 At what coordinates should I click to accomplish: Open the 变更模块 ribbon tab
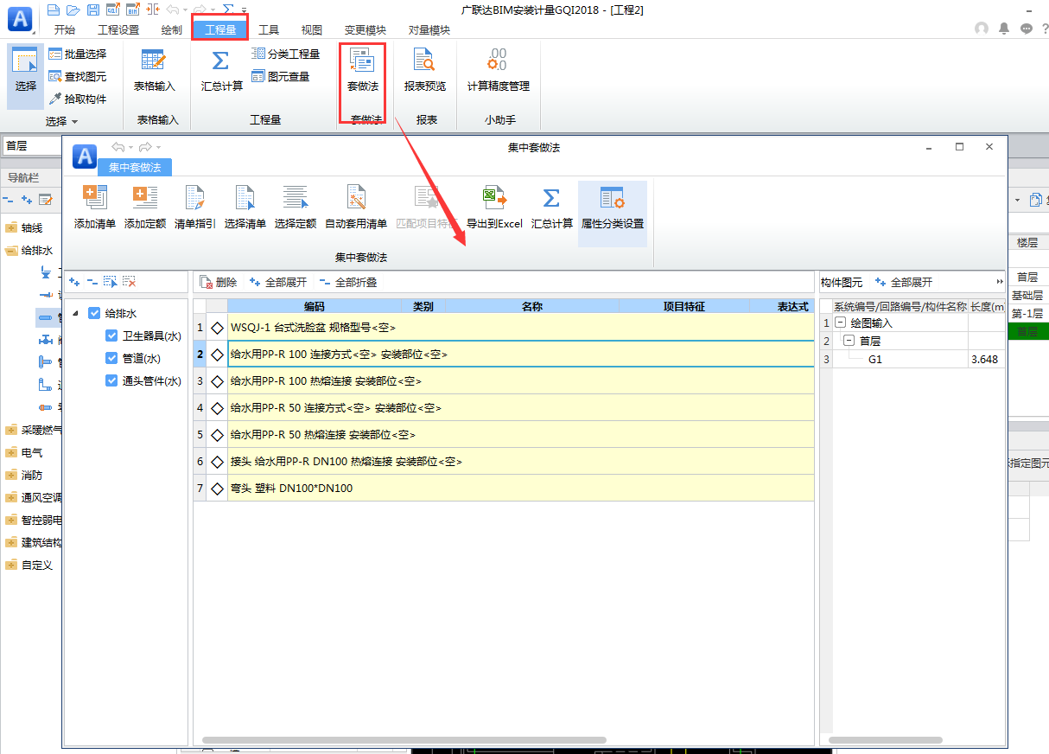(366, 30)
